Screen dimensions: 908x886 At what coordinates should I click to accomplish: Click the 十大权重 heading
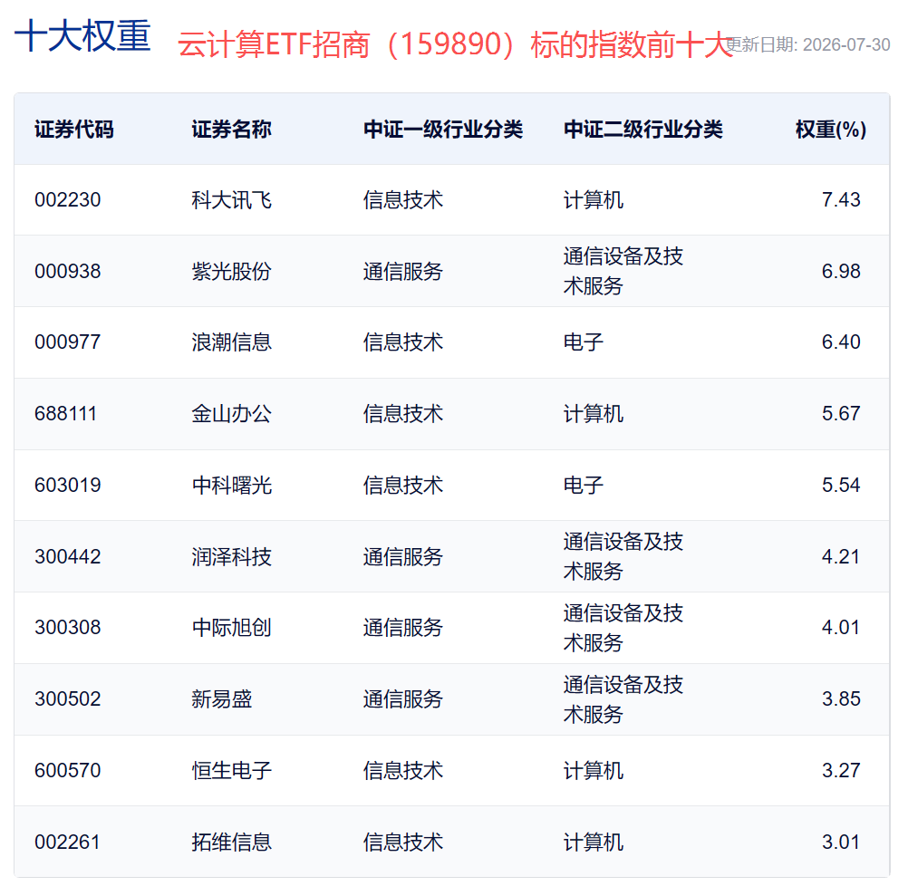(x=82, y=35)
